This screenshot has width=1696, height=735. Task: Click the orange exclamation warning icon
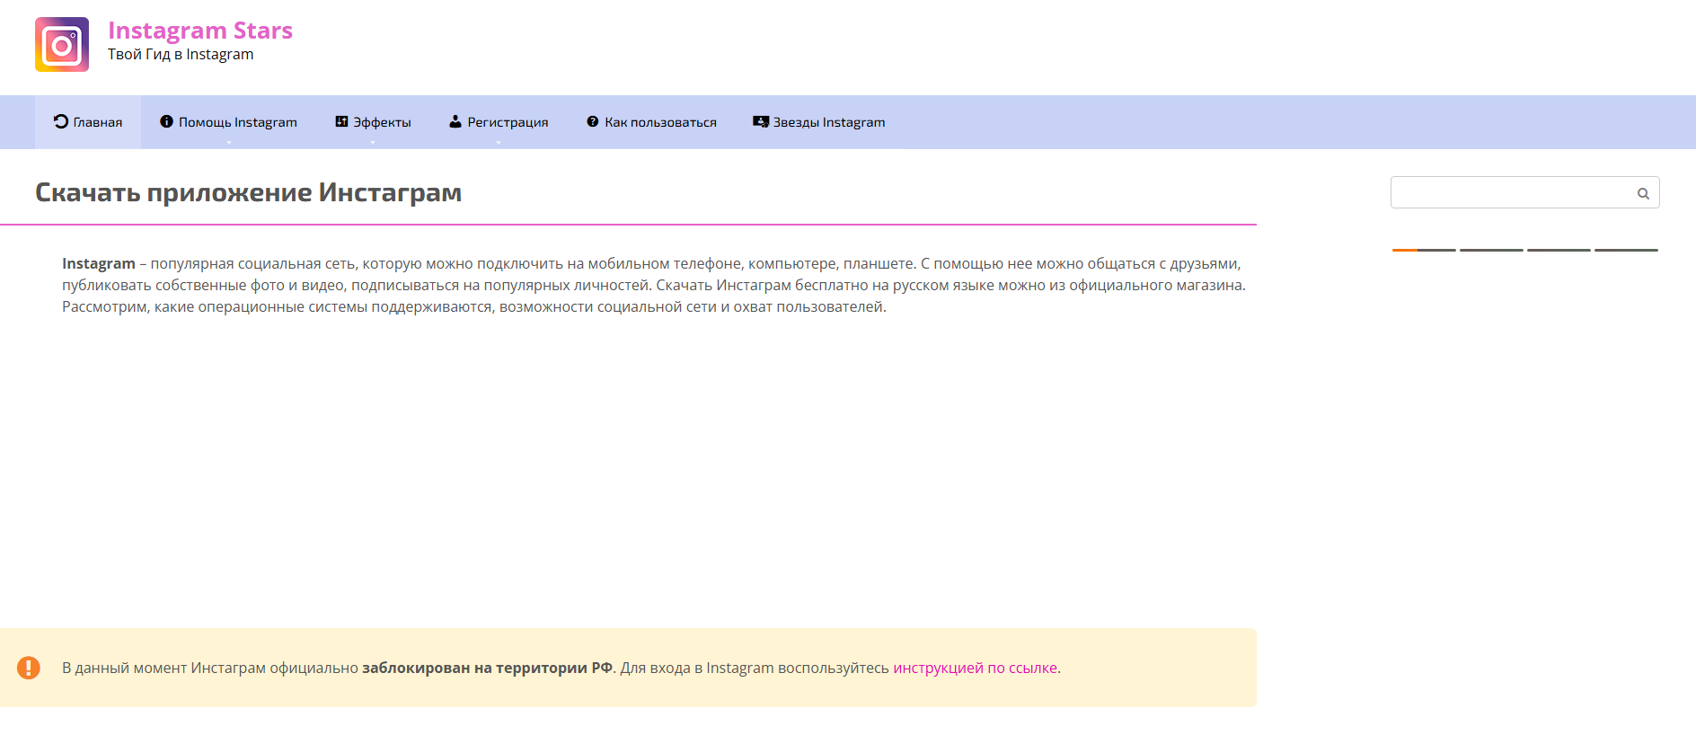pos(29,668)
